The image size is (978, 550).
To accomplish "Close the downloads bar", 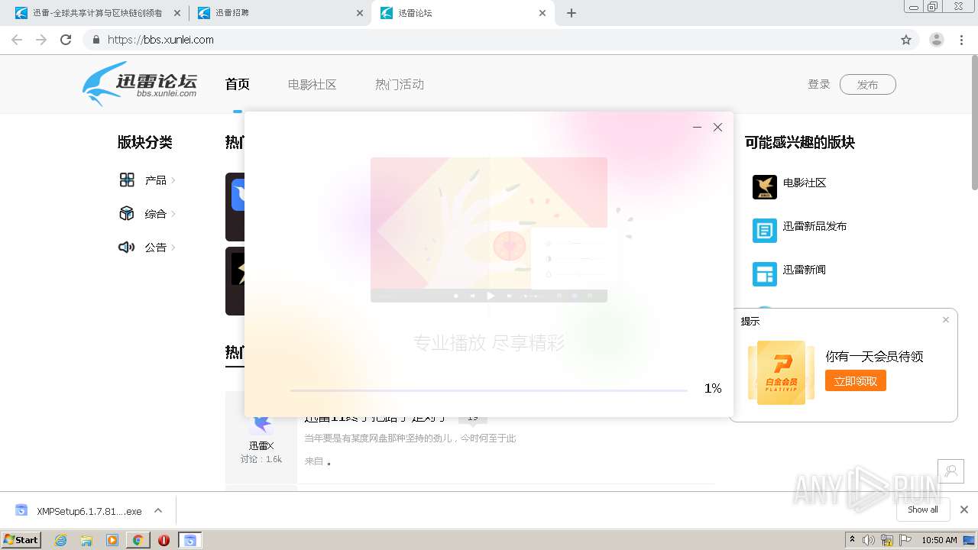I will pos(964,510).
